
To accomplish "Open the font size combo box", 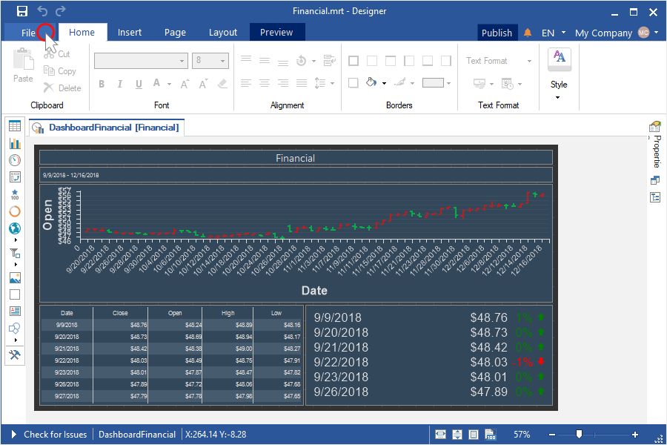I will (210, 61).
